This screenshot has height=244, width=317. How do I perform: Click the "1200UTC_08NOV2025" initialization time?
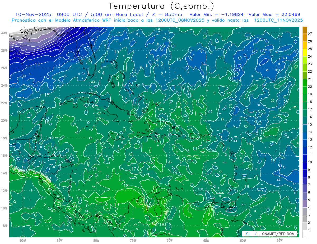point(179,20)
